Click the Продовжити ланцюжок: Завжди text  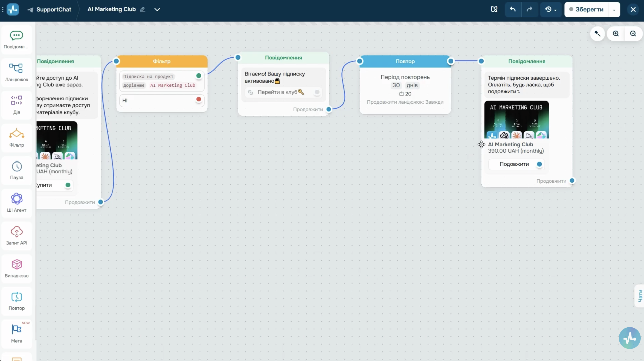[x=405, y=102]
